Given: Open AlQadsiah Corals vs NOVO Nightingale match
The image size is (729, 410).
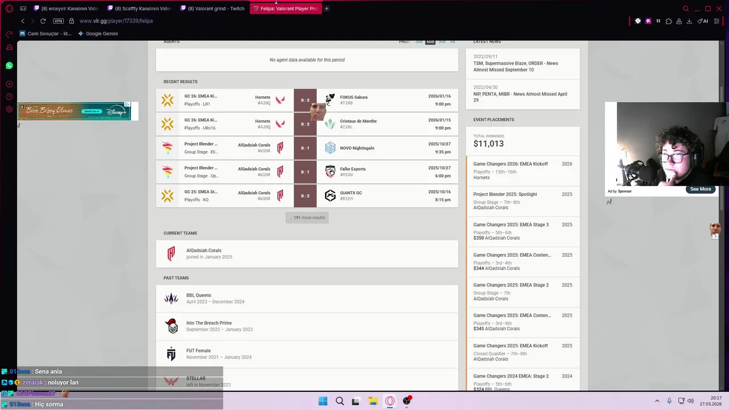Looking at the screenshot, I should click(307, 148).
